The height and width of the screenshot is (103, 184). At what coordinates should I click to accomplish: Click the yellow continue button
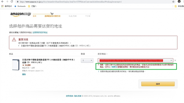[x=158, y=84]
